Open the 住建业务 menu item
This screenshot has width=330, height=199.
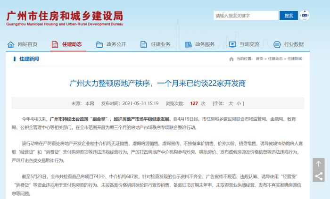point(161,44)
